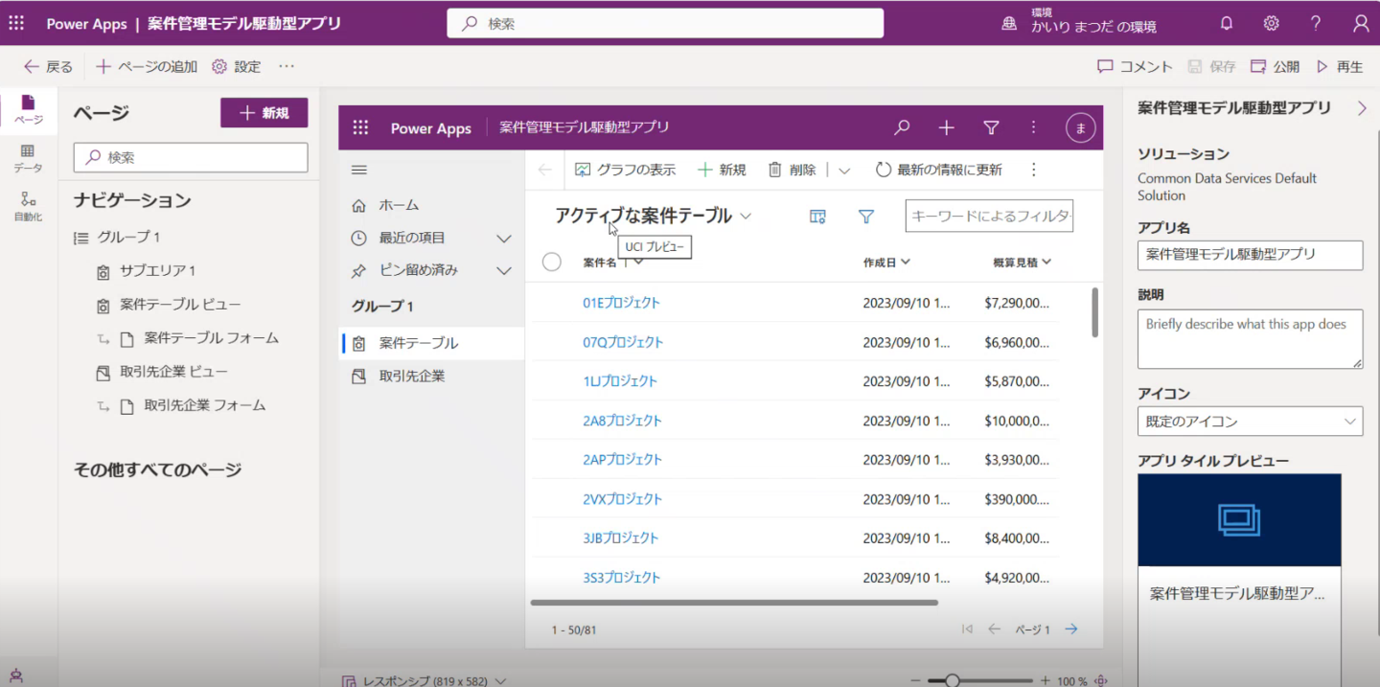Viewport: 1380px width, 687px height.
Task: Open the 3JBプロジェクト record link
Action: 621,538
